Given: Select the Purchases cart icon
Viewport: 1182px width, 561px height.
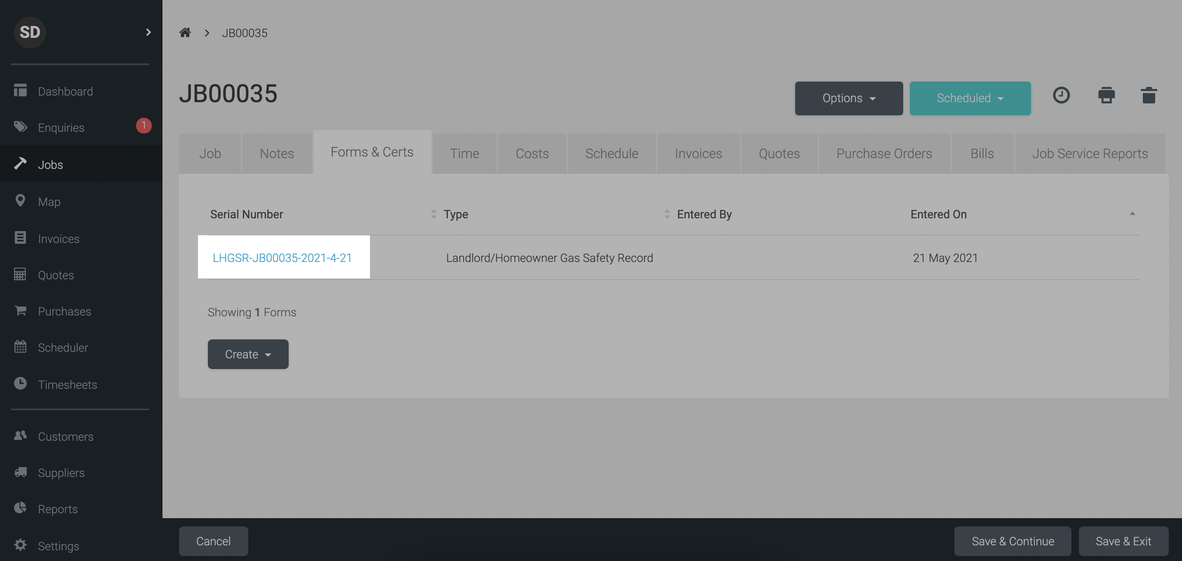Looking at the screenshot, I should pyautogui.click(x=21, y=311).
